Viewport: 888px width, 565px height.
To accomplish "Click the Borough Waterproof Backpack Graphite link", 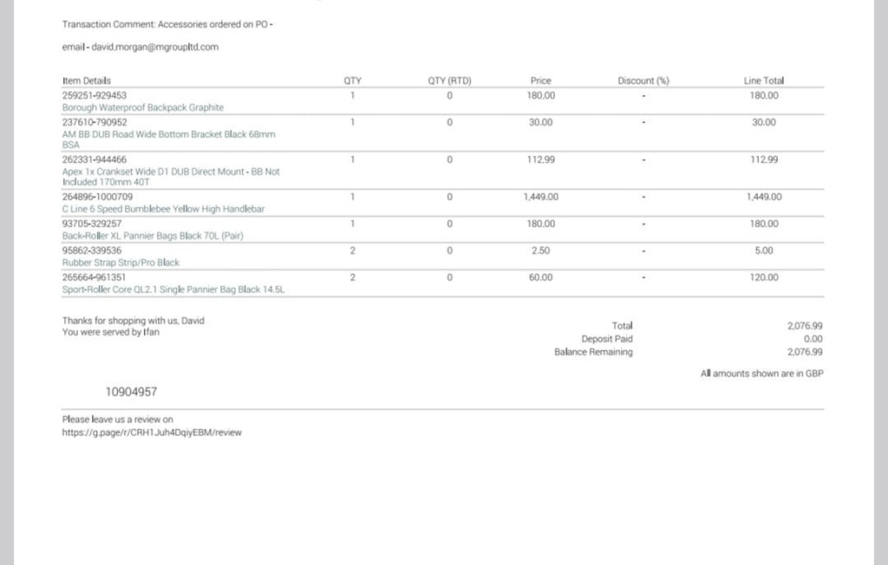I will (143, 107).
